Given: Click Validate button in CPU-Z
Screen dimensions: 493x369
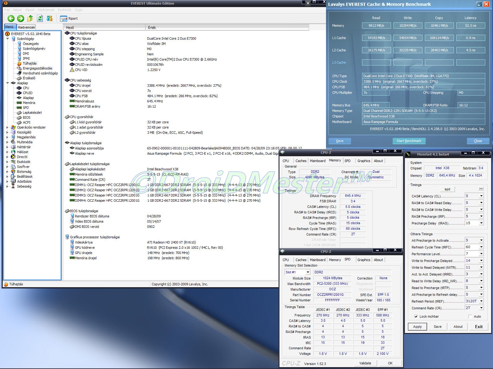Looking at the screenshot, I should pyautogui.click(x=365, y=363).
